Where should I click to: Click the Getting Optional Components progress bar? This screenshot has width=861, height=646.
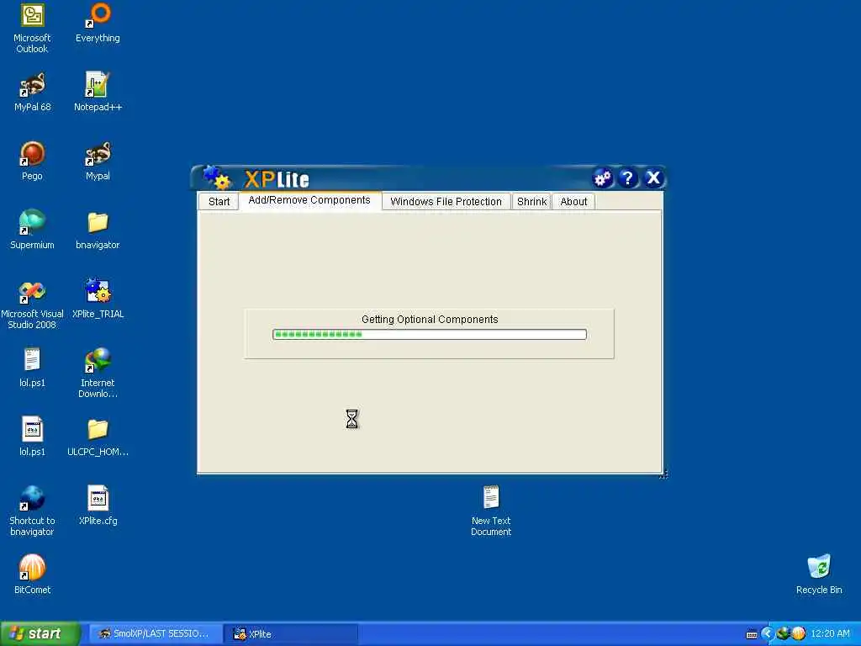point(430,335)
